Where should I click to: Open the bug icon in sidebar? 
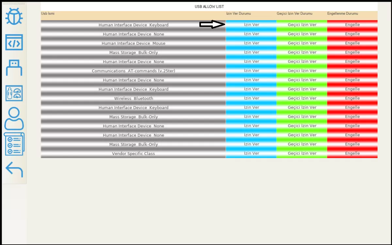(x=14, y=17)
